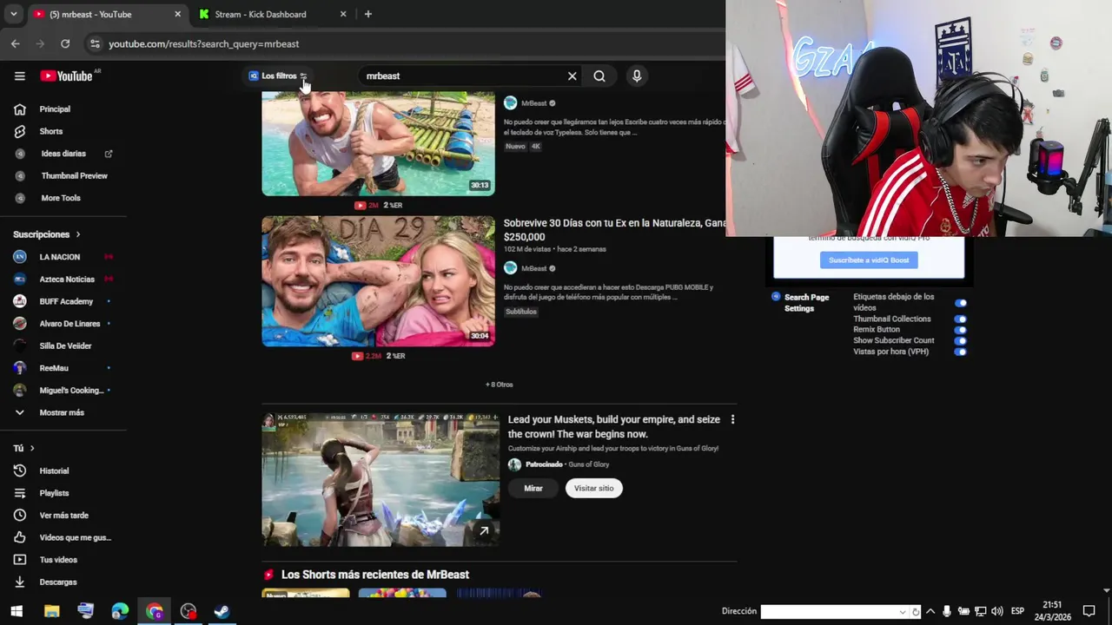Toggle Etiquetas debajo de los videos
Image resolution: width=1112 pixels, height=625 pixels.
click(x=960, y=303)
